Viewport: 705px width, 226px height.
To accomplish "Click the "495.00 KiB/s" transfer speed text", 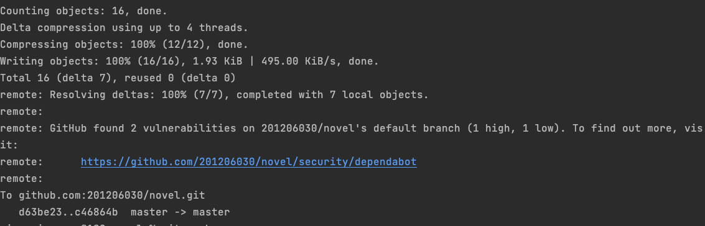I will (x=296, y=61).
